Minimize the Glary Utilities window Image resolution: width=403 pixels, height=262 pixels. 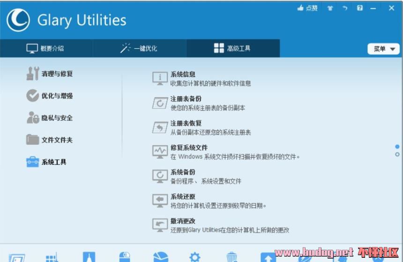pos(373,8)
